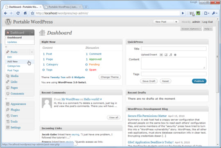
Task: Click the Media icon in sidebar
Action: (8, 76)
